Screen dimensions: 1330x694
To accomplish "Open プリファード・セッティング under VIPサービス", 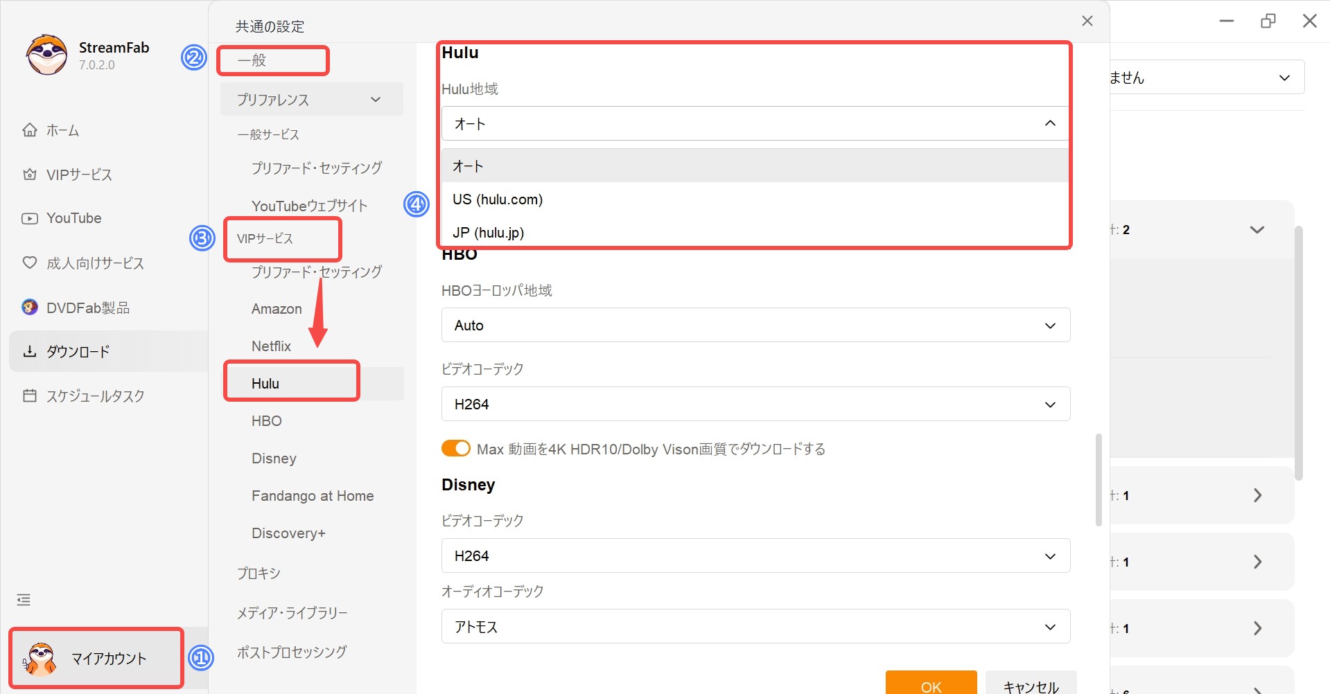I will click(x=317, y=272).
